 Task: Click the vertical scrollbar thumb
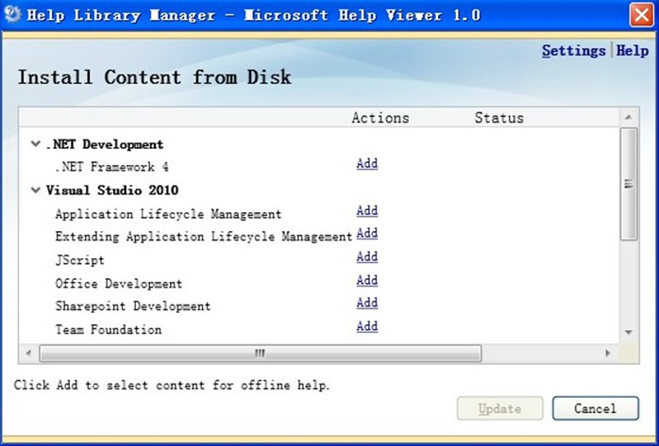629,184
